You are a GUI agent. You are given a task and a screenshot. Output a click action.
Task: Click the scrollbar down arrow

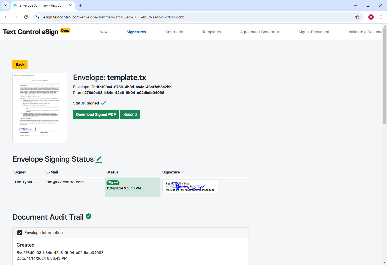(385, 263)
